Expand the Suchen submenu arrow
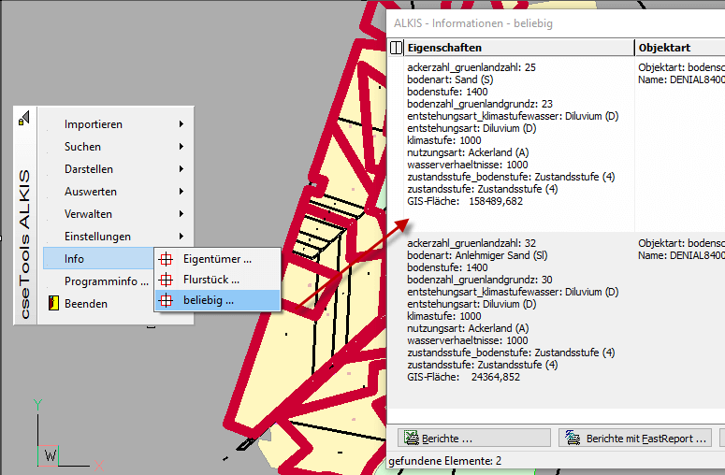Viewport: 725px width, 475px height. [181, 147]
